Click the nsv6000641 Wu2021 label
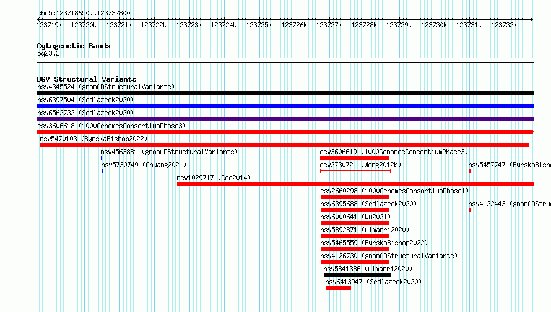The image size is (551, 312). point(355,217)
